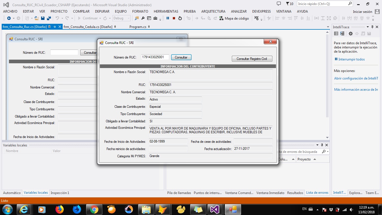Open DEVEXPRESS menu
The image size is (382, 215).
[261, 11]
